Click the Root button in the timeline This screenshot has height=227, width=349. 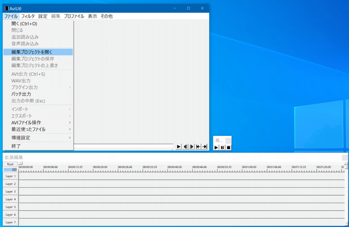coord(10,164)
